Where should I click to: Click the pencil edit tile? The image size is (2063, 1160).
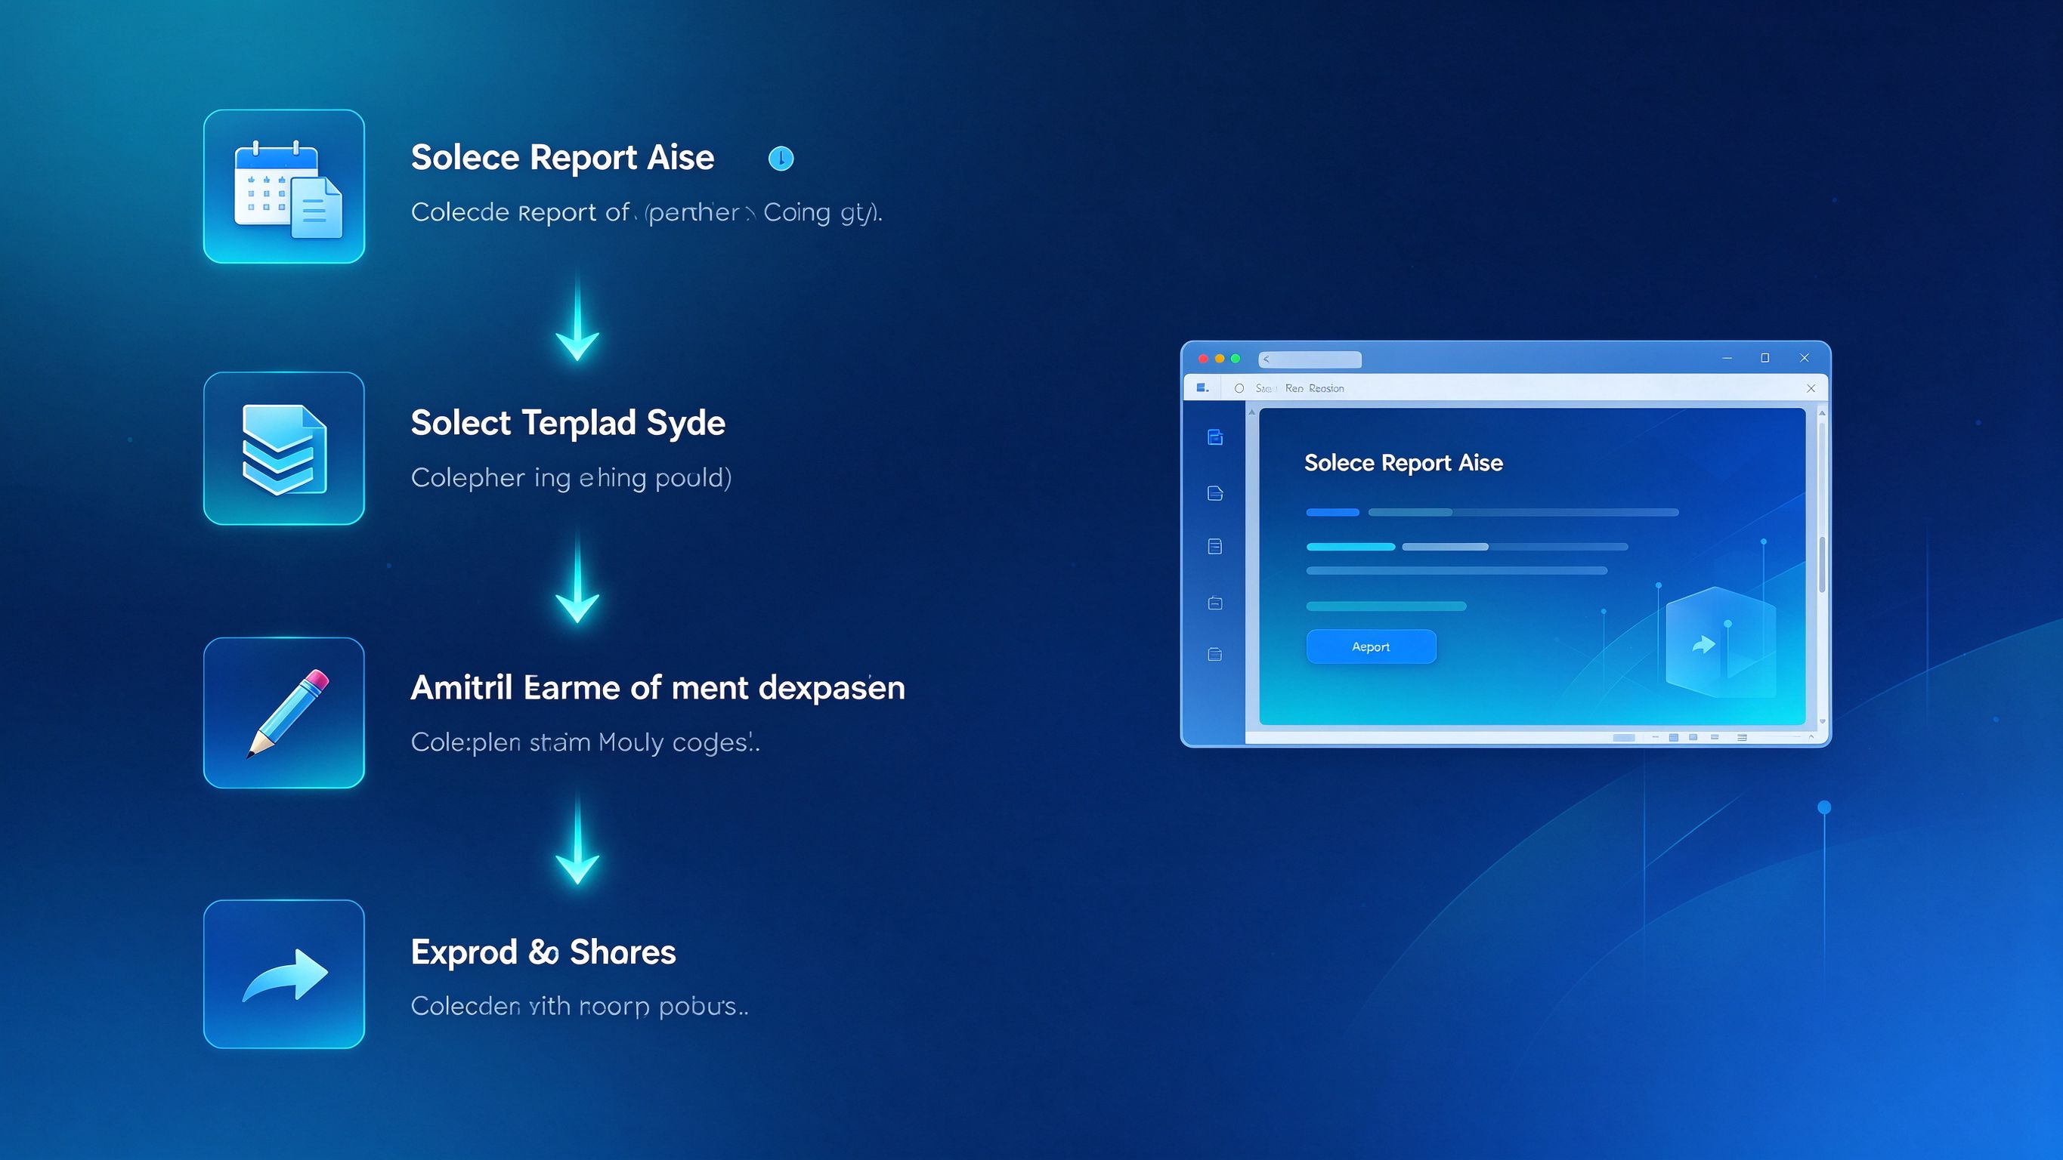[x=284, y=712]
